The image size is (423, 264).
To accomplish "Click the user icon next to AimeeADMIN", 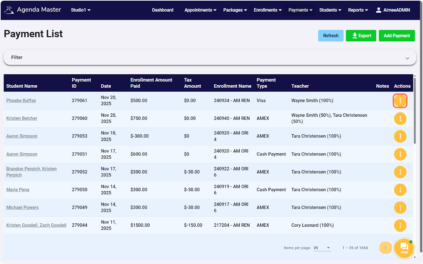I will point(379,10).
